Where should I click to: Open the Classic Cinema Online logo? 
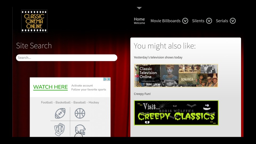[x=34, y=21]
